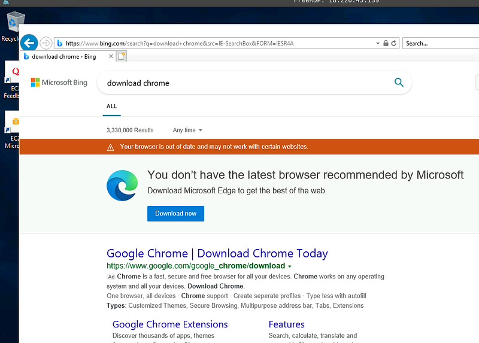Click the EC2 Feedback desktop shortcut
Image resolution: width=479 pixels, height=343 pixels.
(x=11, y=80)
